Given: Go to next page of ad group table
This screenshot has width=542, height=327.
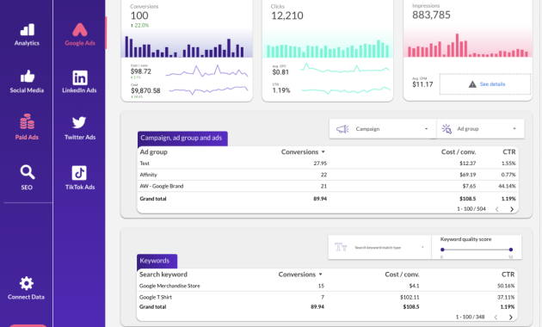Looking at the screenshot, I should pyautogui.click(x=512, y=209).
